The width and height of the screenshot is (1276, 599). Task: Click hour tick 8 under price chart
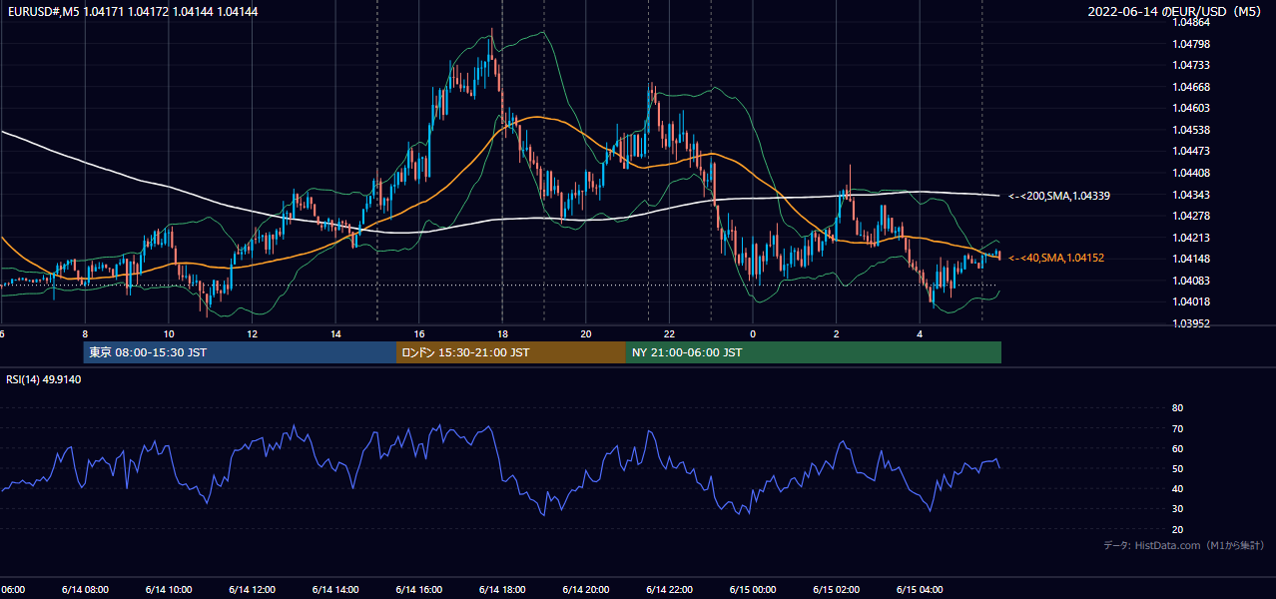[85, 333]
